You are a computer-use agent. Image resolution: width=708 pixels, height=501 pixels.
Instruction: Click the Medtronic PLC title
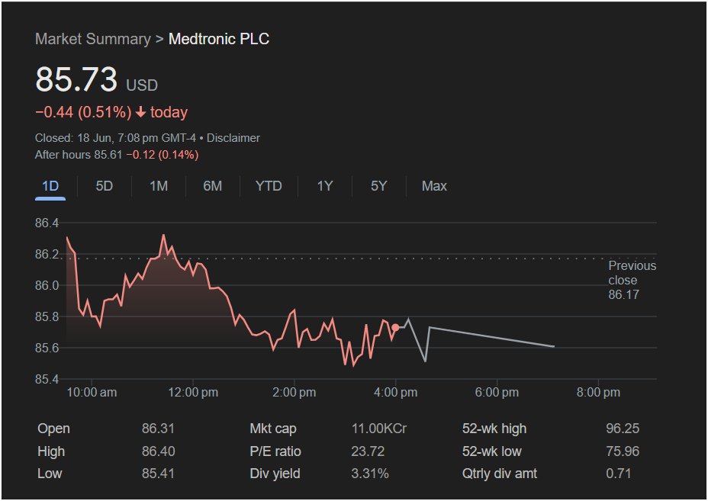click(218, 39)
